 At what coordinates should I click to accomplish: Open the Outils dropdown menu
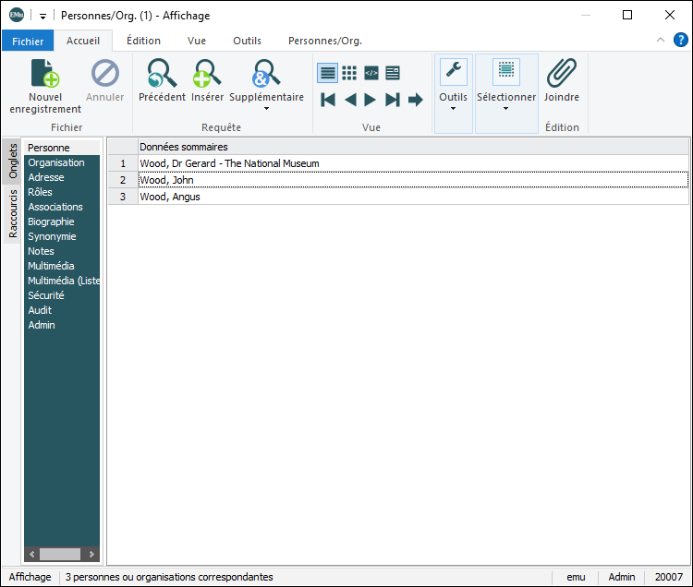coord(453,109)
